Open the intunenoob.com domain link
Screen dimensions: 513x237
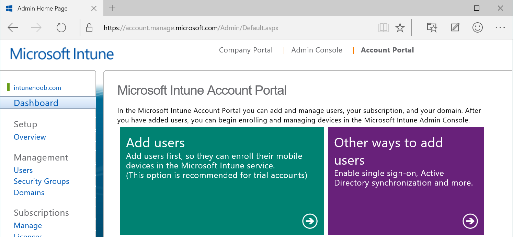[x=37, y=88]
